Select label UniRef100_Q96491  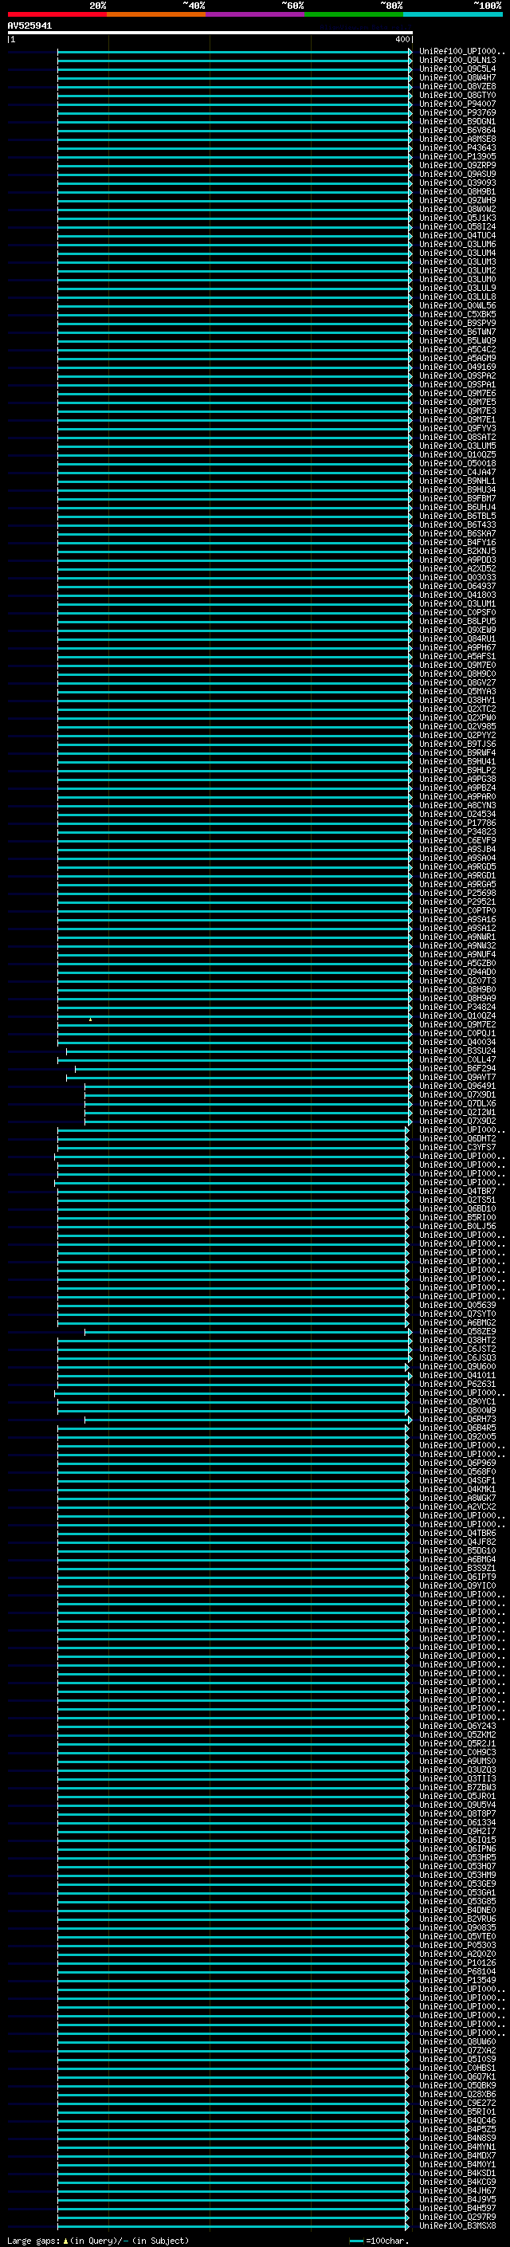tap(457, 1086)
